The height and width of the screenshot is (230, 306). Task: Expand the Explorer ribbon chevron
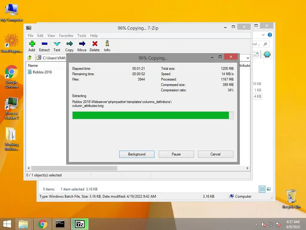click(x=263, y=35)
